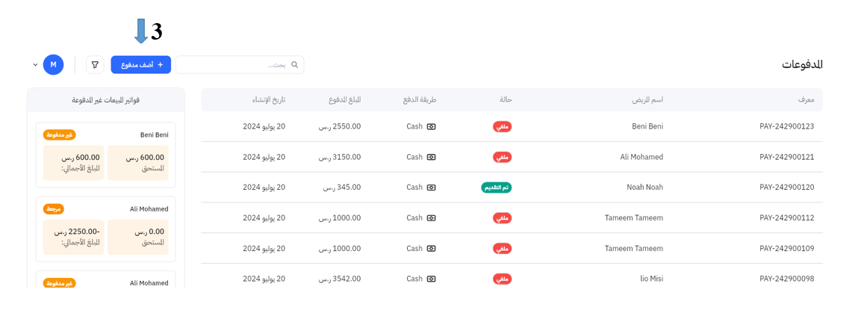Click the search magnifier icon
The width and height of the screenshot is (864, 328).
(295, 65)
